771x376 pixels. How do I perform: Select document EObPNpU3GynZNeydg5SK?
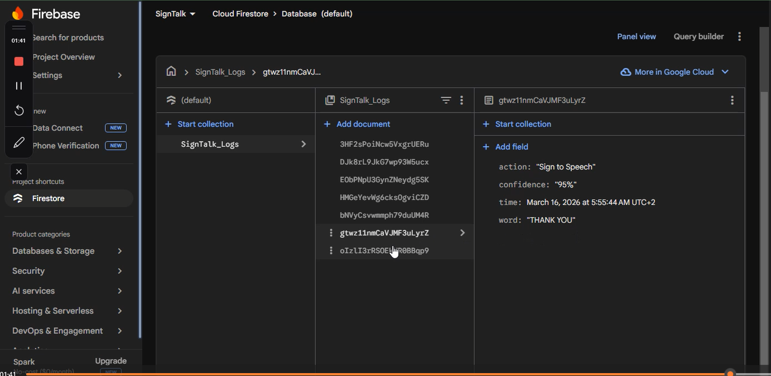click(384, 180)
